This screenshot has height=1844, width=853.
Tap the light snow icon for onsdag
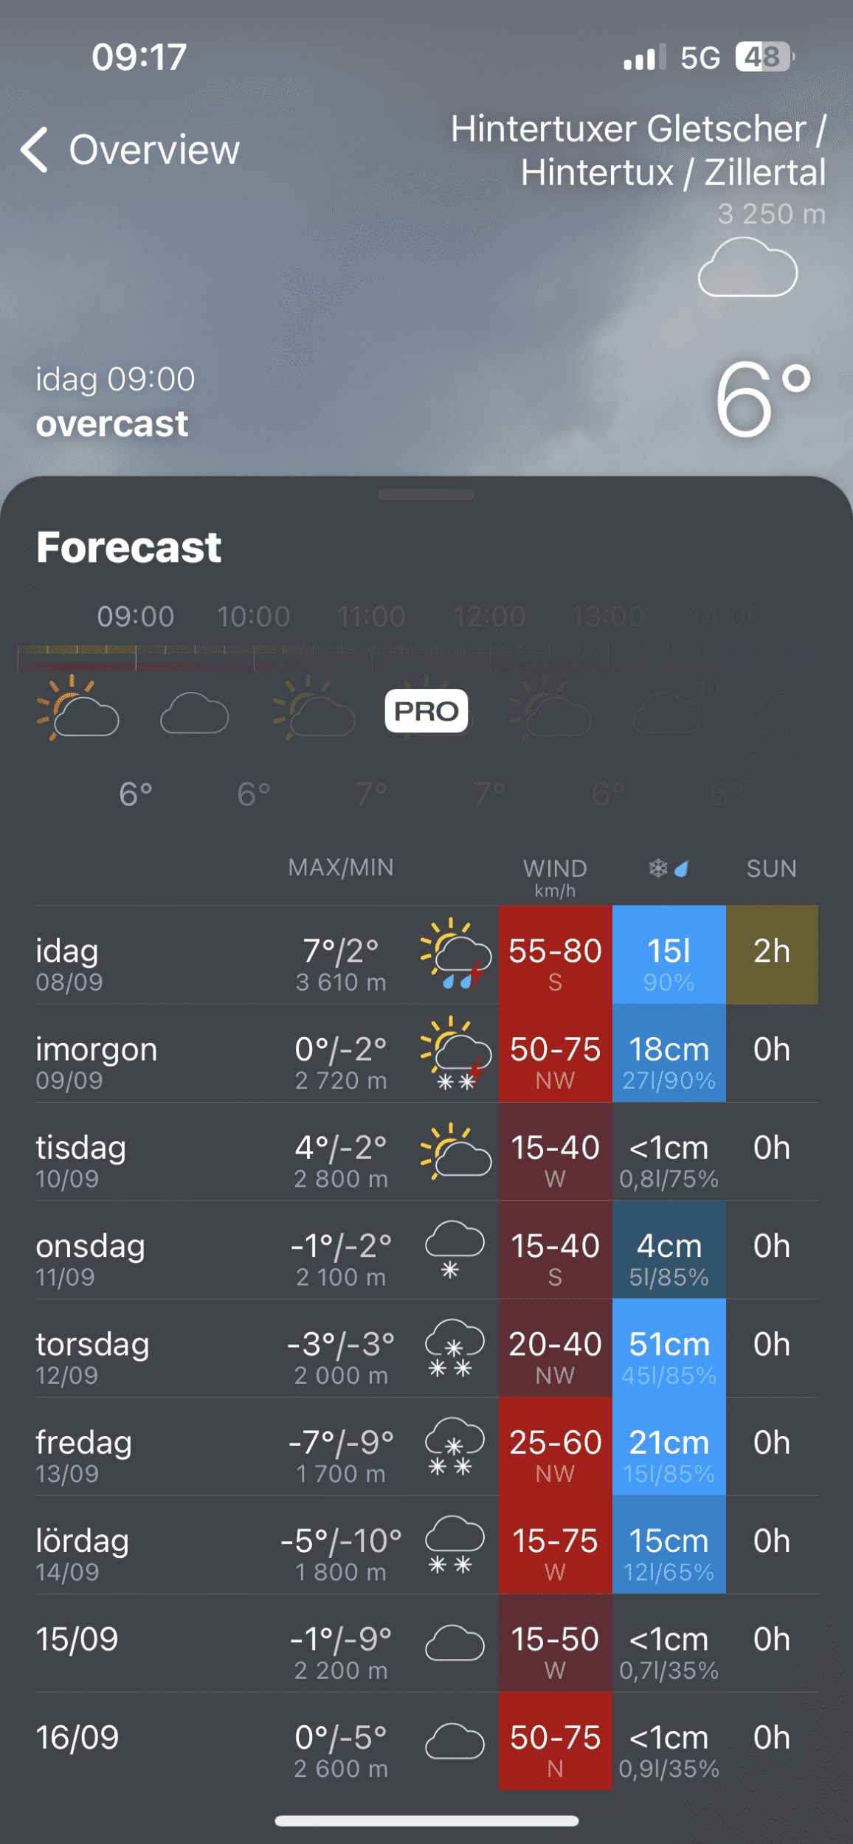[454, 1249]
